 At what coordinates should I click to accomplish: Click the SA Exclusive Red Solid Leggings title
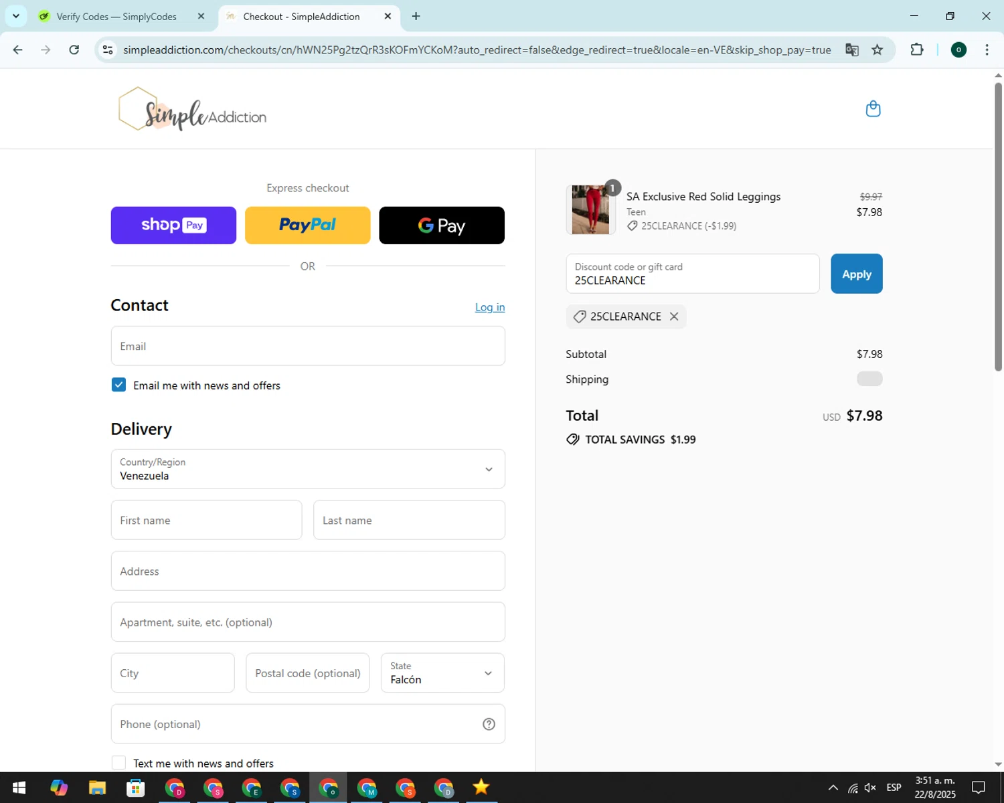click(703, 197)
